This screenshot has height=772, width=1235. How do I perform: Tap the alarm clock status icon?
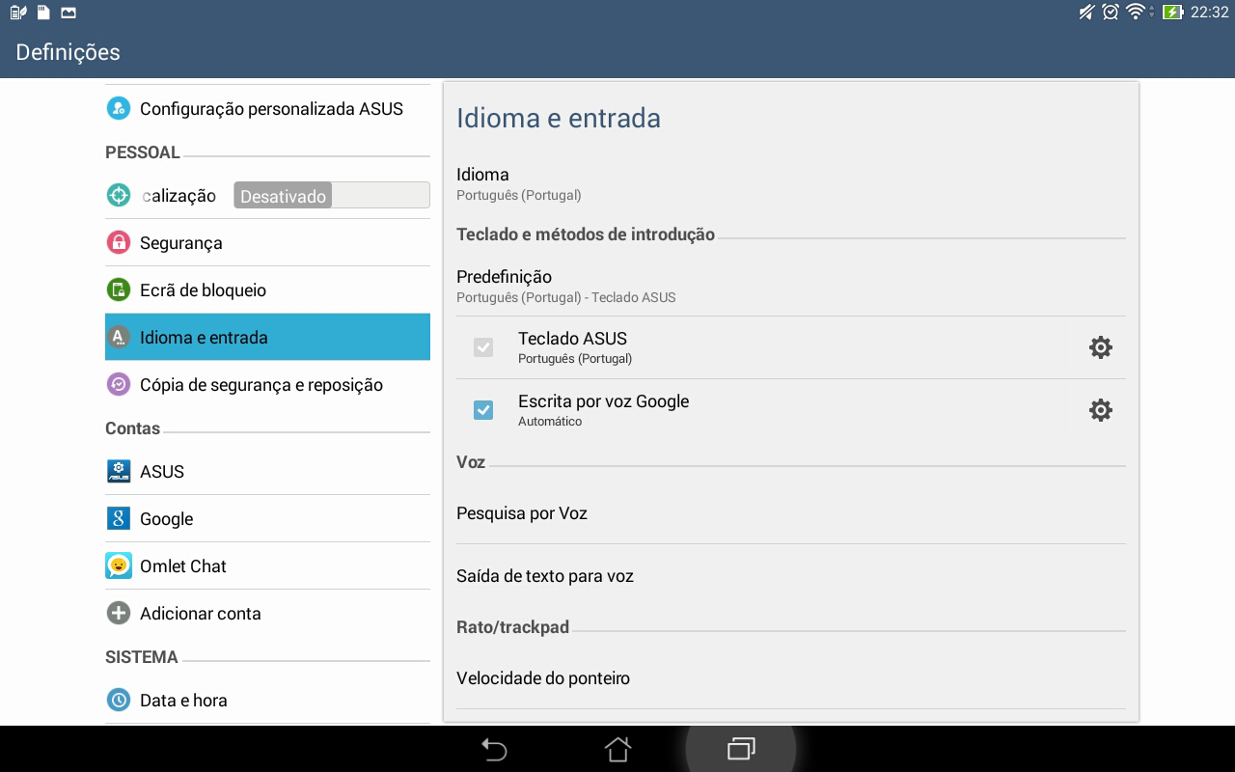[x=1111, y=12]
